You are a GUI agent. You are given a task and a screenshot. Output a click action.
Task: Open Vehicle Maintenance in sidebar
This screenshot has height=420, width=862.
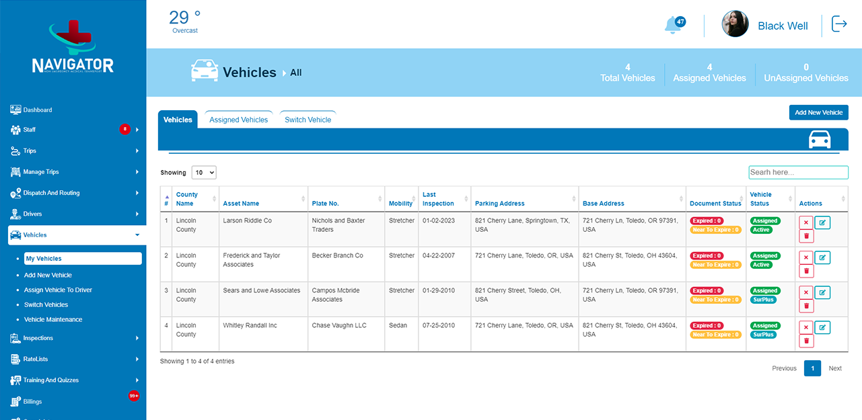click(x=53, y=320)
